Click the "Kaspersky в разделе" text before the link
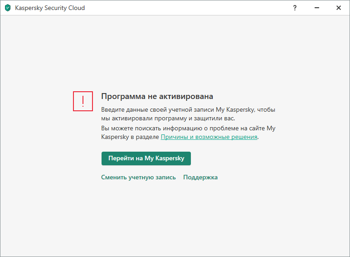350x257 pixels. [x=130, y=137]
